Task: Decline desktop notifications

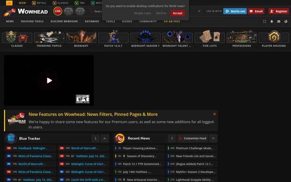Action: tap(161, 13)
